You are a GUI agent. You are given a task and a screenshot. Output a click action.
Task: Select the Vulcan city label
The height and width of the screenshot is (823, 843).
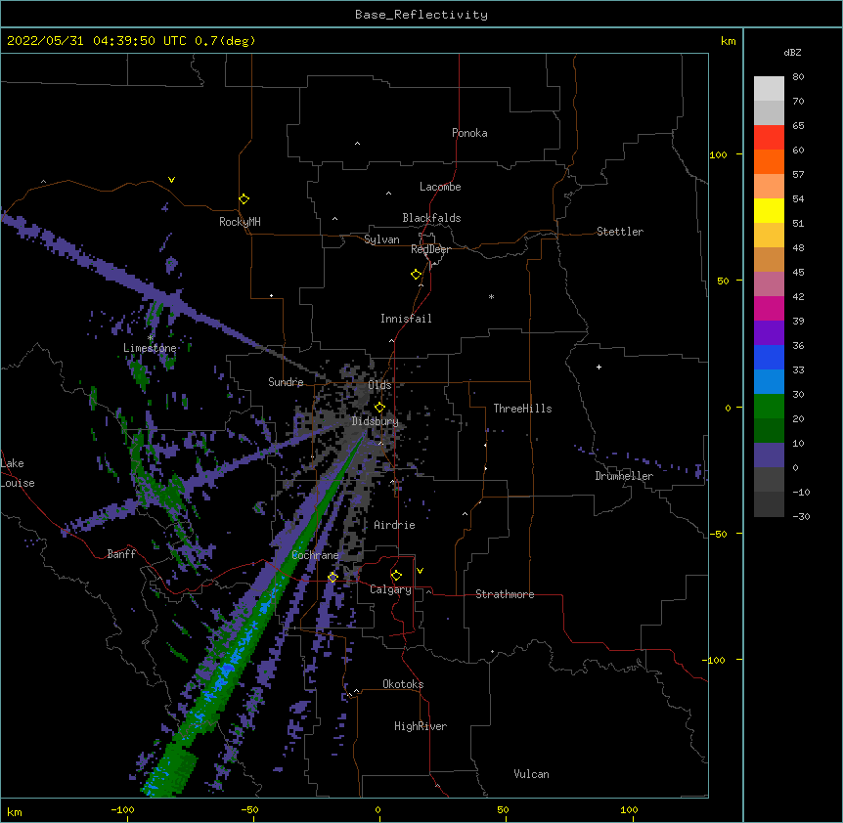pos(531,774)
